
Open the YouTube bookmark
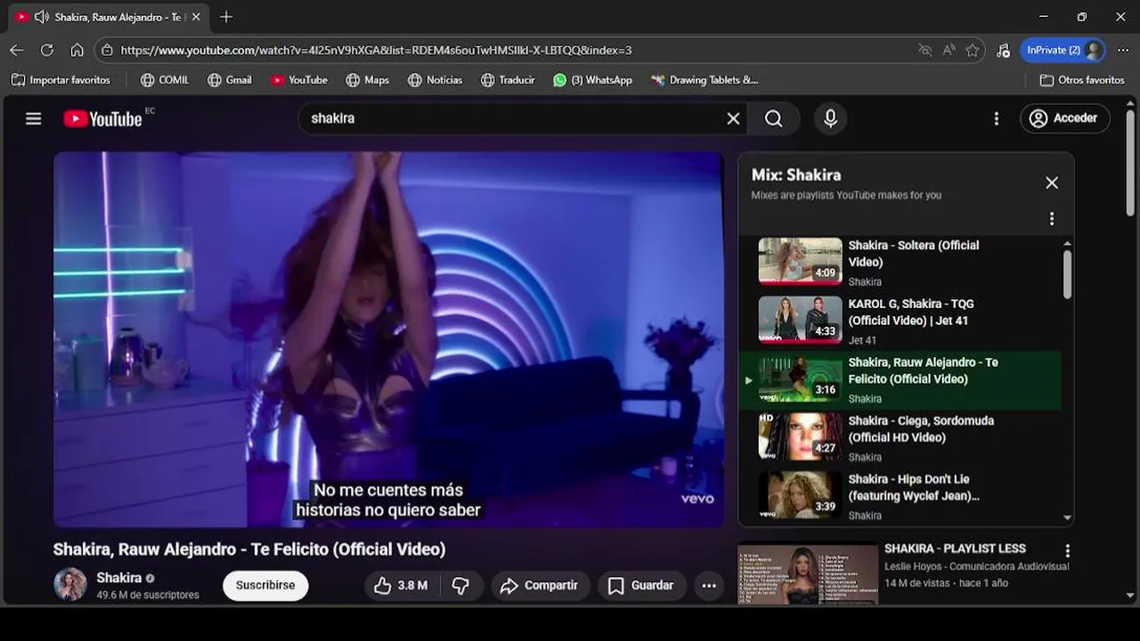click(299, 80)
